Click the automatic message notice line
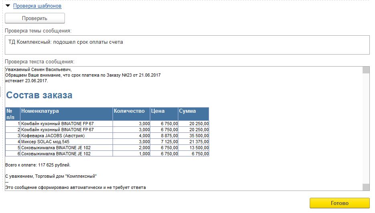Viewport: 375px width, 213px height. point(76,187)
